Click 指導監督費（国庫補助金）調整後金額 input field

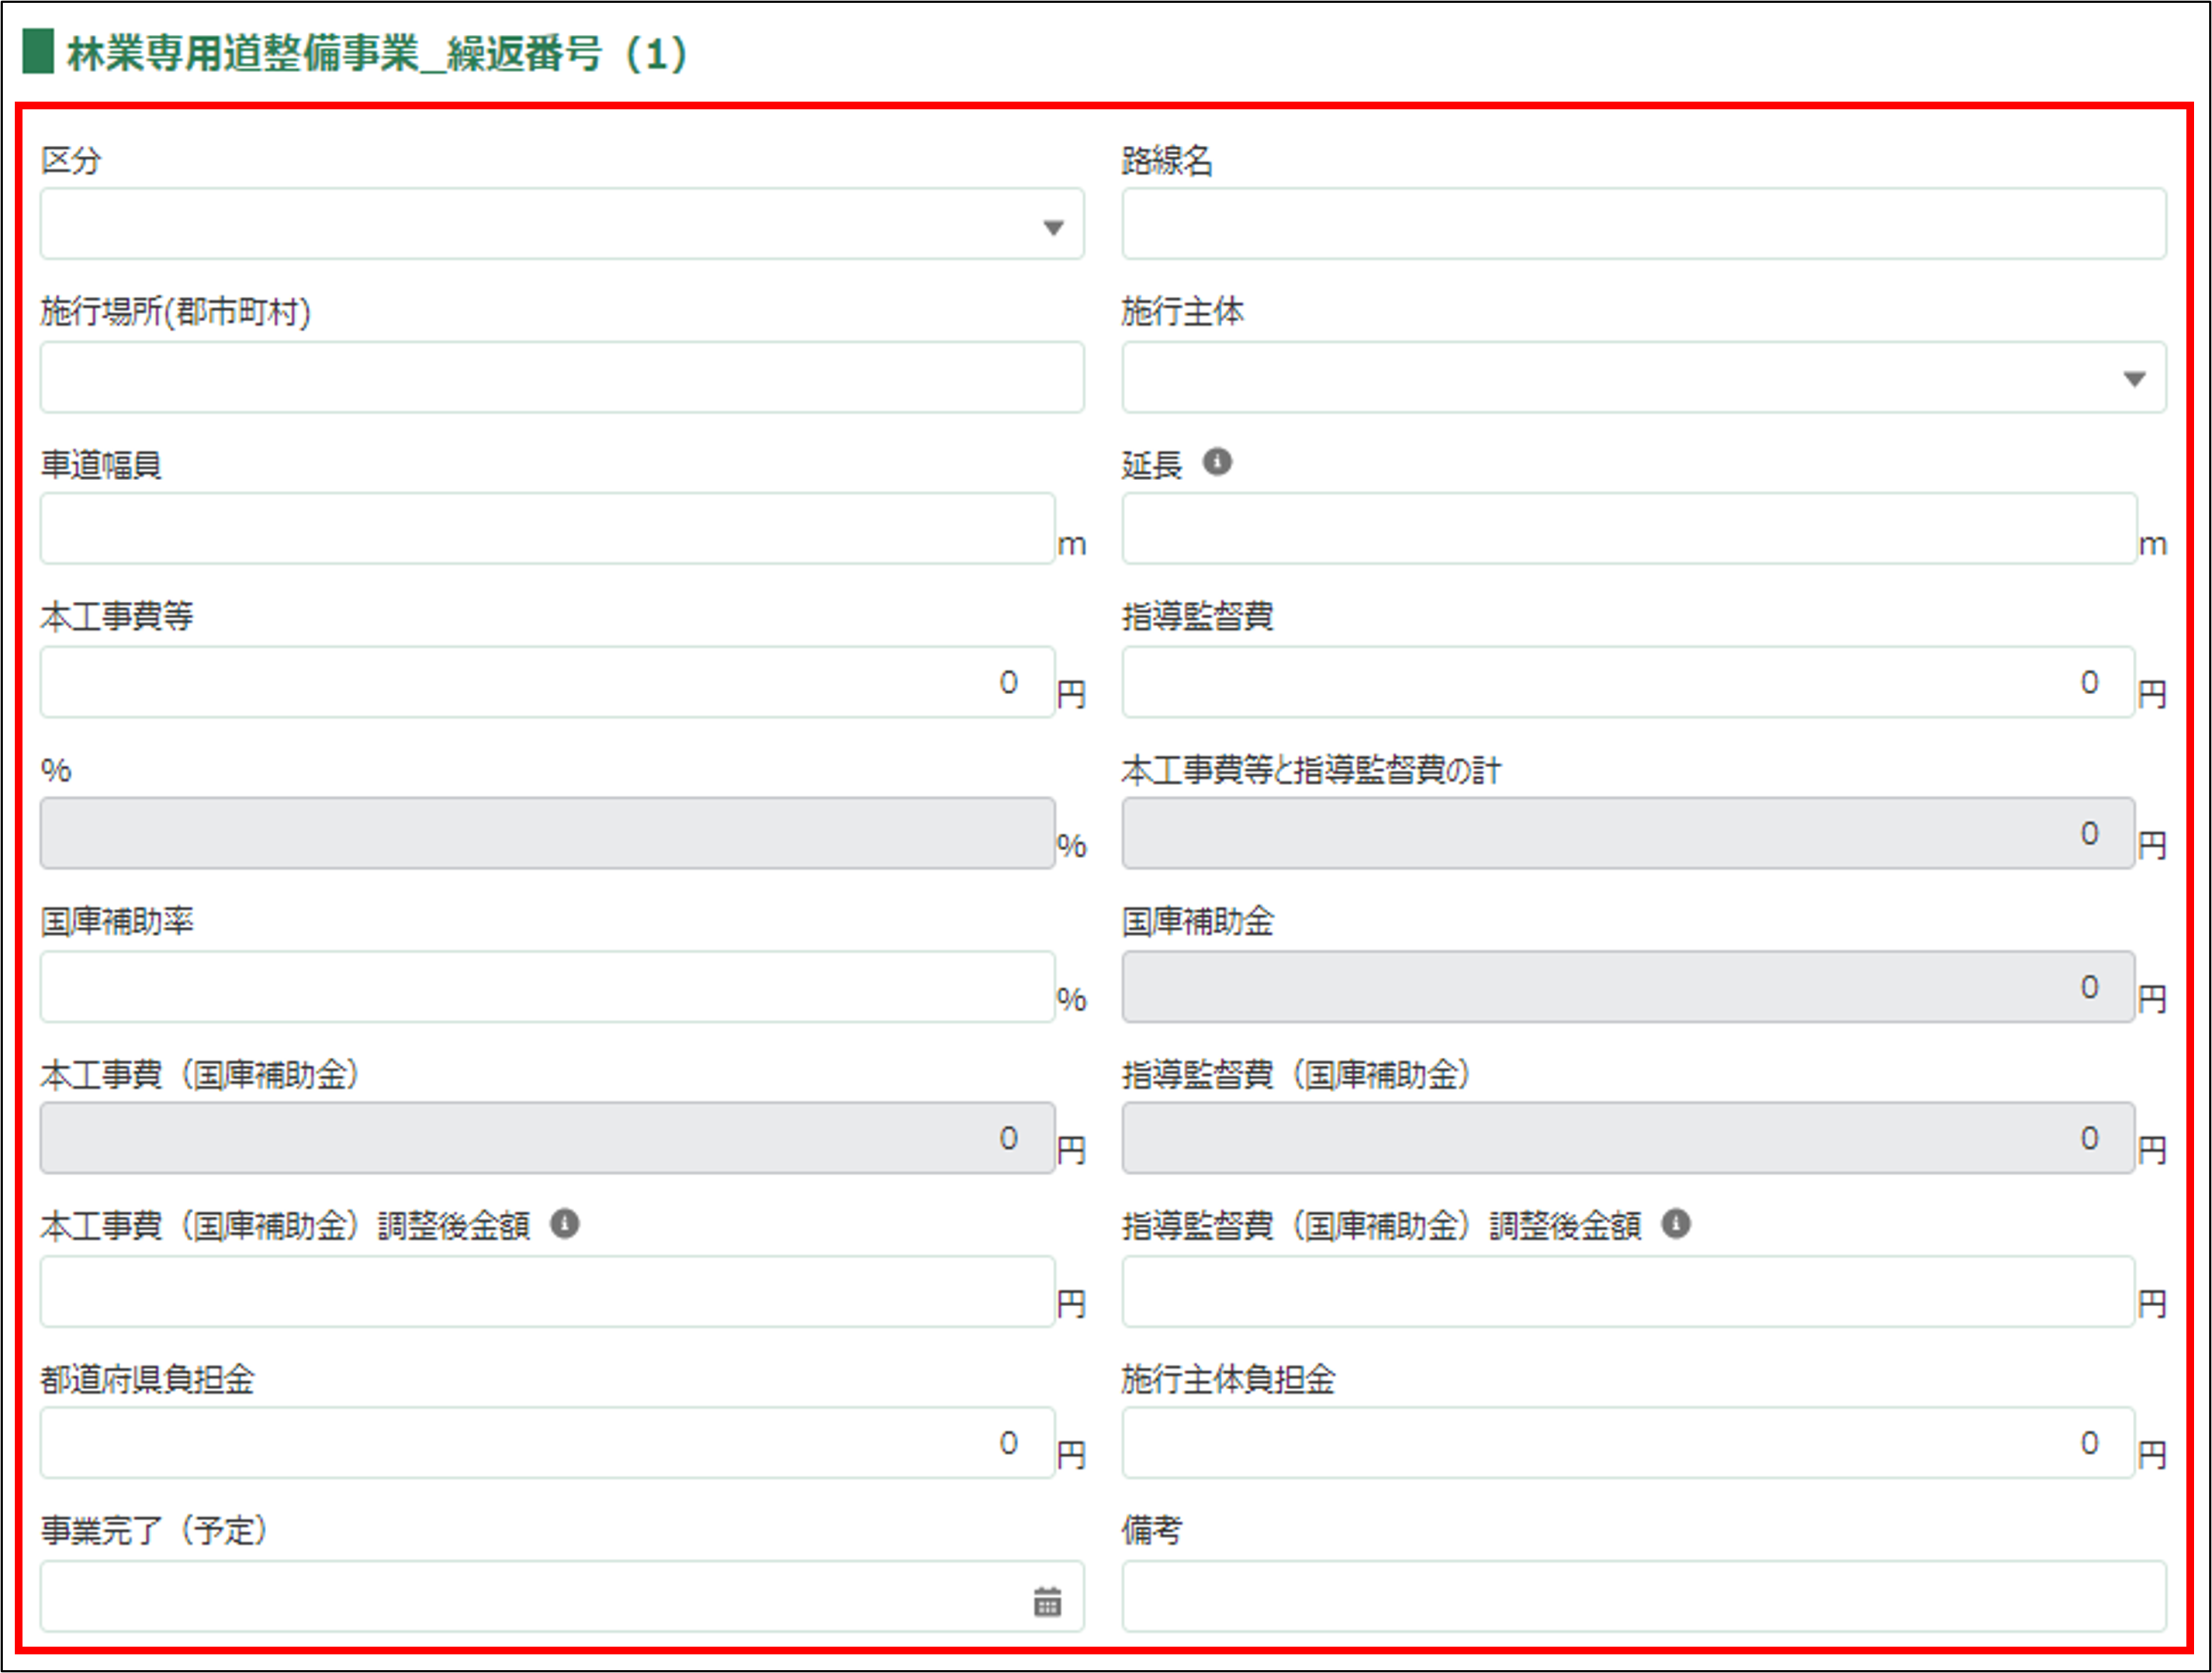(x=1628, y=1292)
